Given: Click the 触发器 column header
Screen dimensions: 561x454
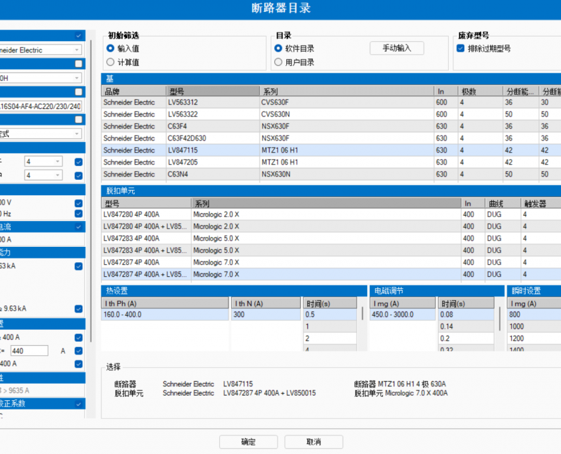Looking at the screenshot, I should click(540, 204).
